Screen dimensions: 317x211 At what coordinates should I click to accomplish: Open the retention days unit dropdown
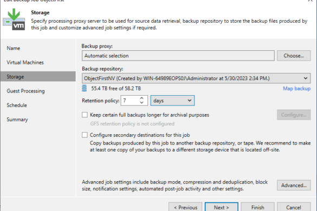(172, 101)
